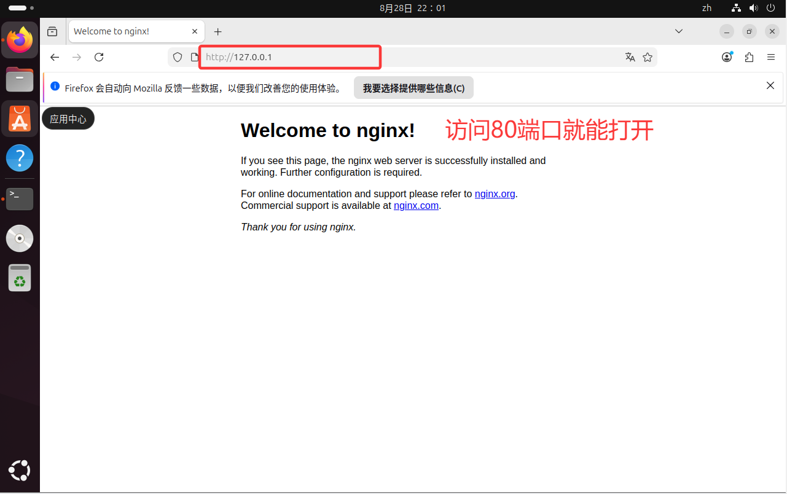Open Firefox View at the tab bar's left
The height and width of the screenshot is (494, 787).
point(52,31)
